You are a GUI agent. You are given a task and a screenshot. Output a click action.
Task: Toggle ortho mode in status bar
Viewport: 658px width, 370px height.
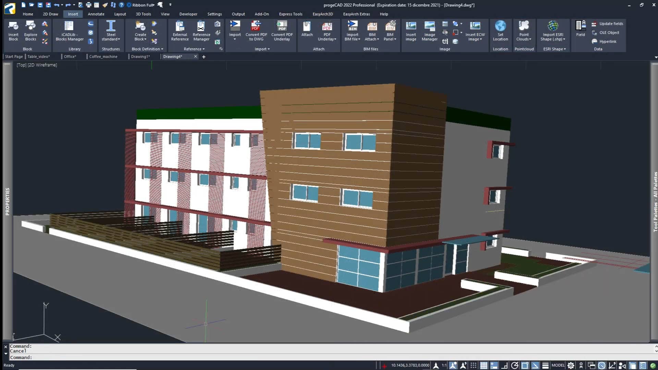pyautogui.click(x=504, y=366)
